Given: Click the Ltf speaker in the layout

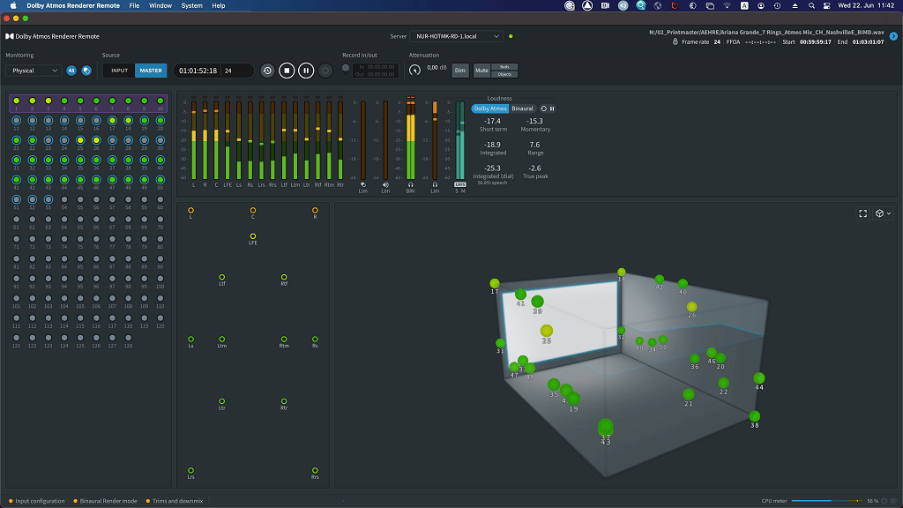Looking at the screenshot, I should point(221,277).
